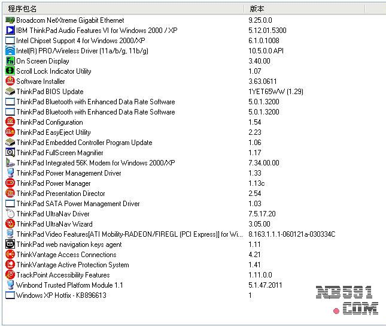Image resolution: width=386 pixels, height=332 pixels.
Task: Click the Intel Chipset Support icon
Action: pyautogui.click(x=10, y=41)
